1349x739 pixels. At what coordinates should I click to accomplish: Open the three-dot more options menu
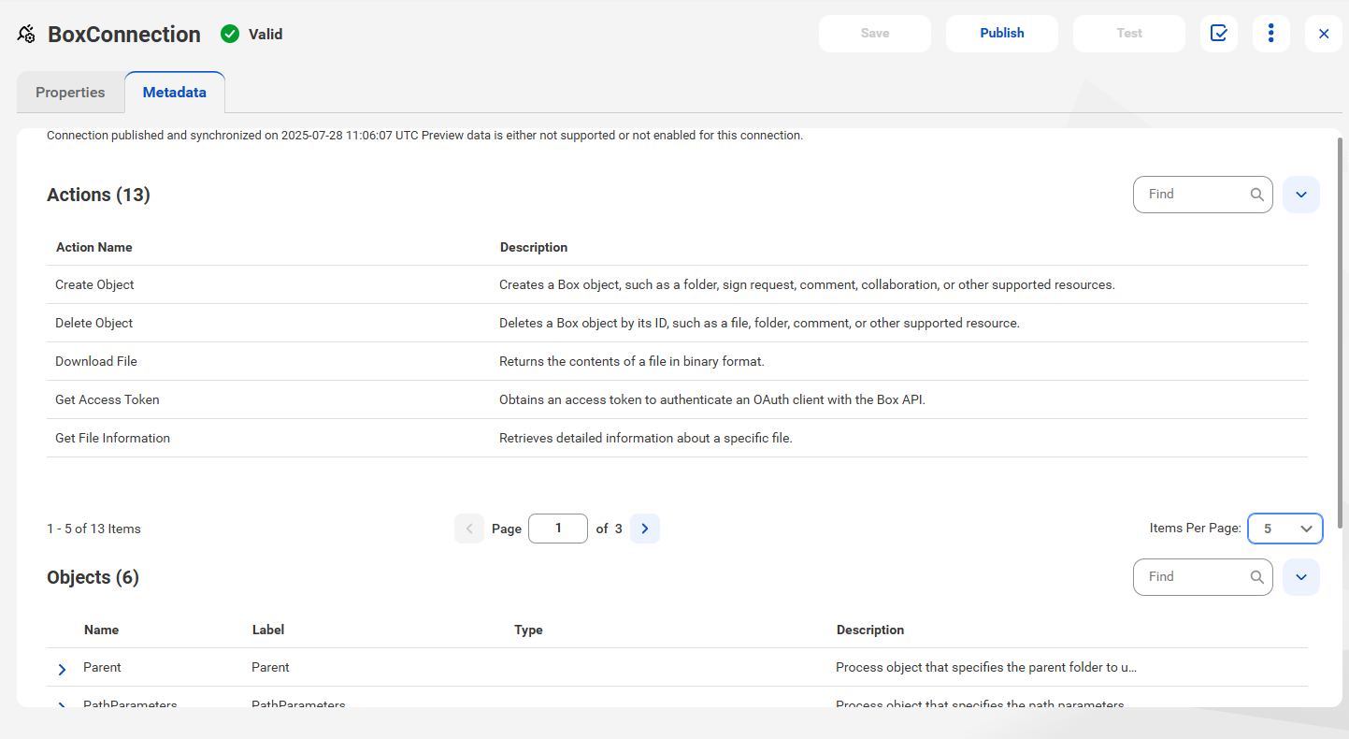point(1271,33)
